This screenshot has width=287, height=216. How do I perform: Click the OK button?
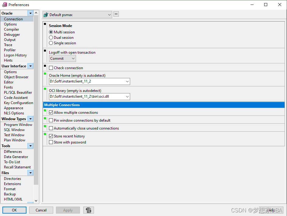pos(14,210)
